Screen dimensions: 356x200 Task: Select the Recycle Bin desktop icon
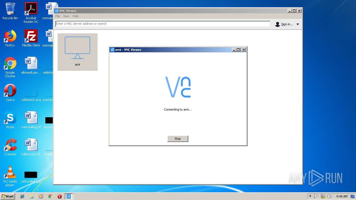tap(10, 11)
